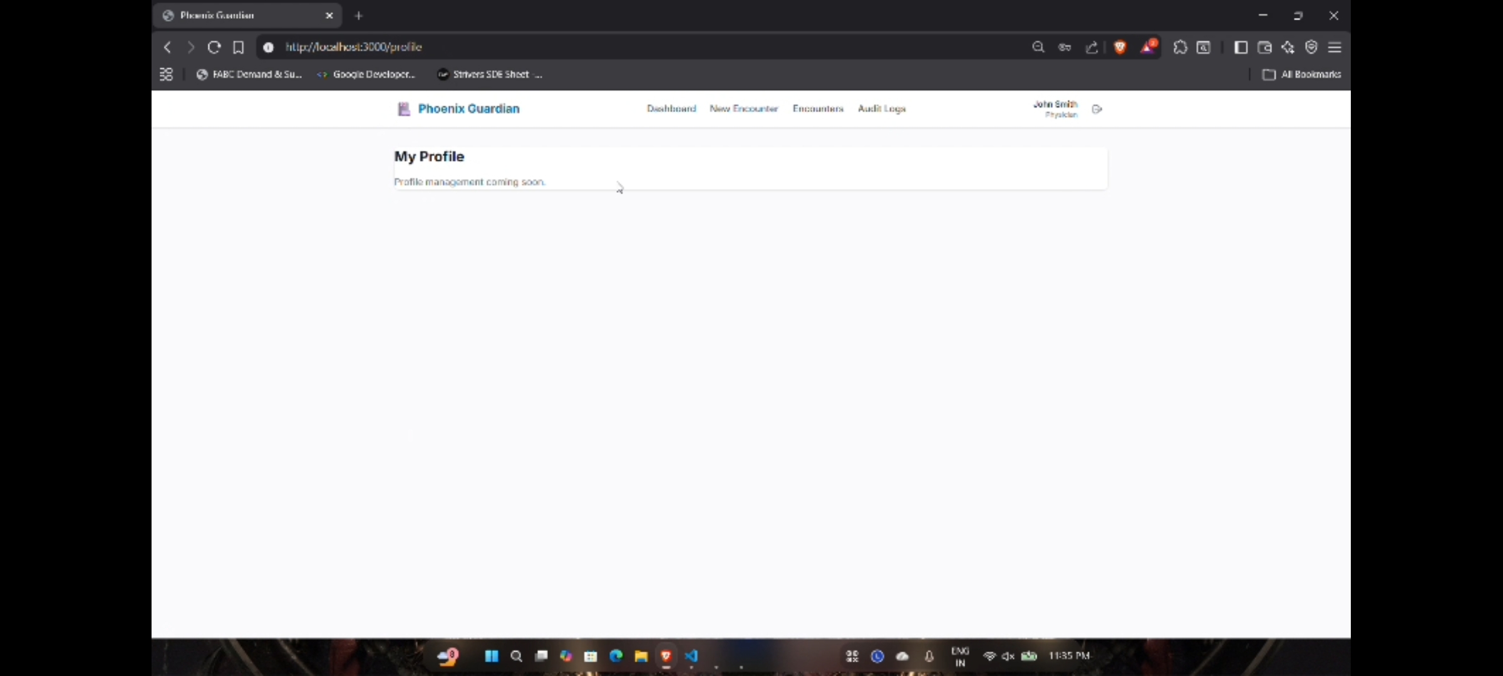Open the Brave Shields lion icon

point(1120,47)
